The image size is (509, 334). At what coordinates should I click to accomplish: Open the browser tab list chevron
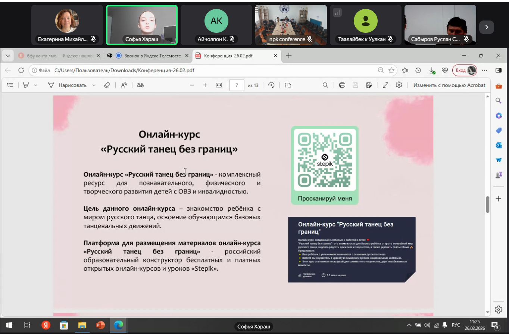pyautogui.click(x=7, y=56)
